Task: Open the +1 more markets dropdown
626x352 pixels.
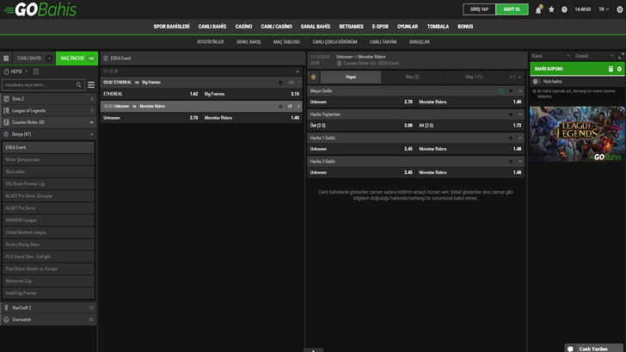Action: [514, 77]
